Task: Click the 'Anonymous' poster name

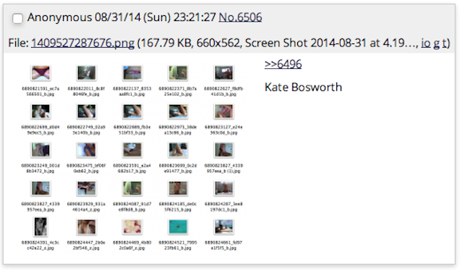Action: (x=59, y=17)
